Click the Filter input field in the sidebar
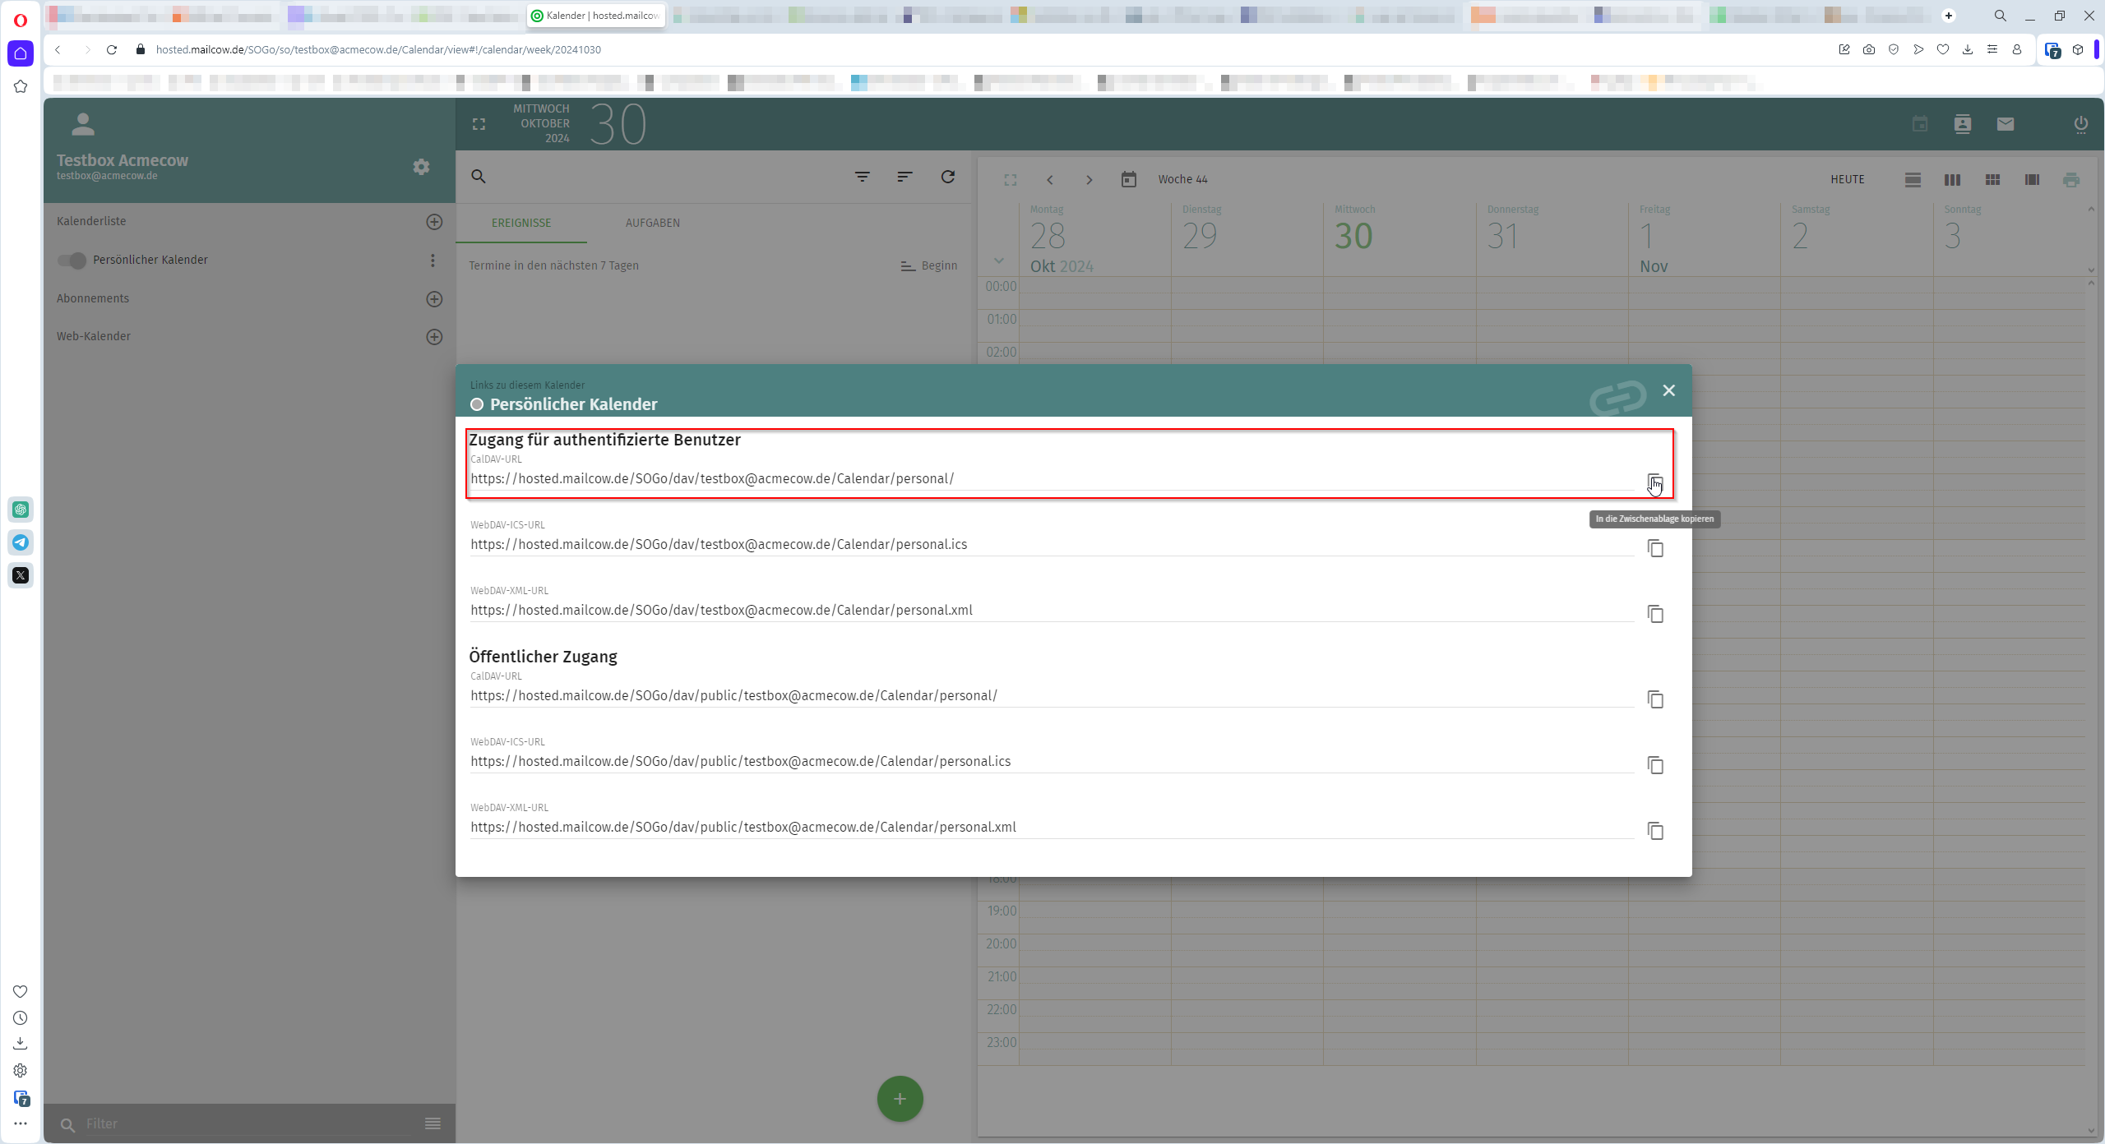The image size is (2105, 1144). (x=164, y=1123)
